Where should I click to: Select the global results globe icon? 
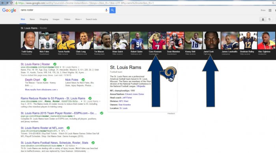[x=269, y=19]
